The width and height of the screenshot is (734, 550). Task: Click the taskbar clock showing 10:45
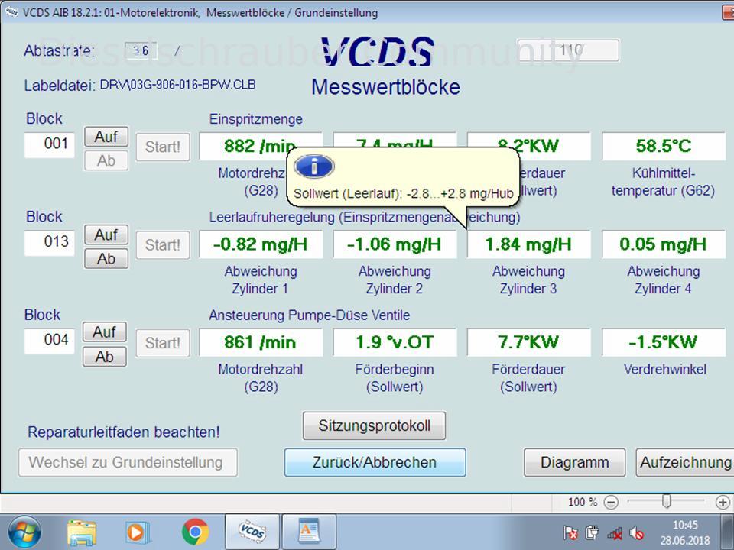tap(685, 526)
